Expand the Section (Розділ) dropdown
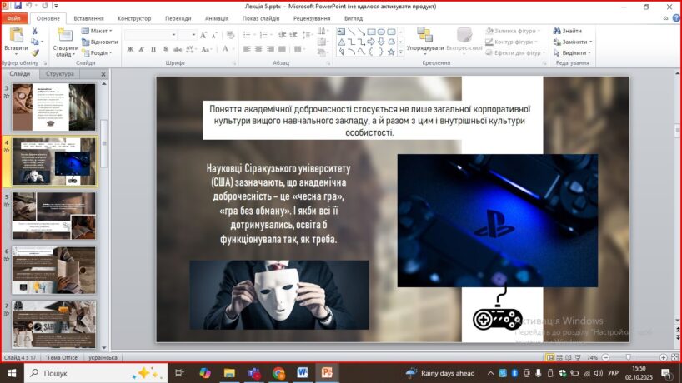Viewport: 682px width, 383px height. pos(99,52)
